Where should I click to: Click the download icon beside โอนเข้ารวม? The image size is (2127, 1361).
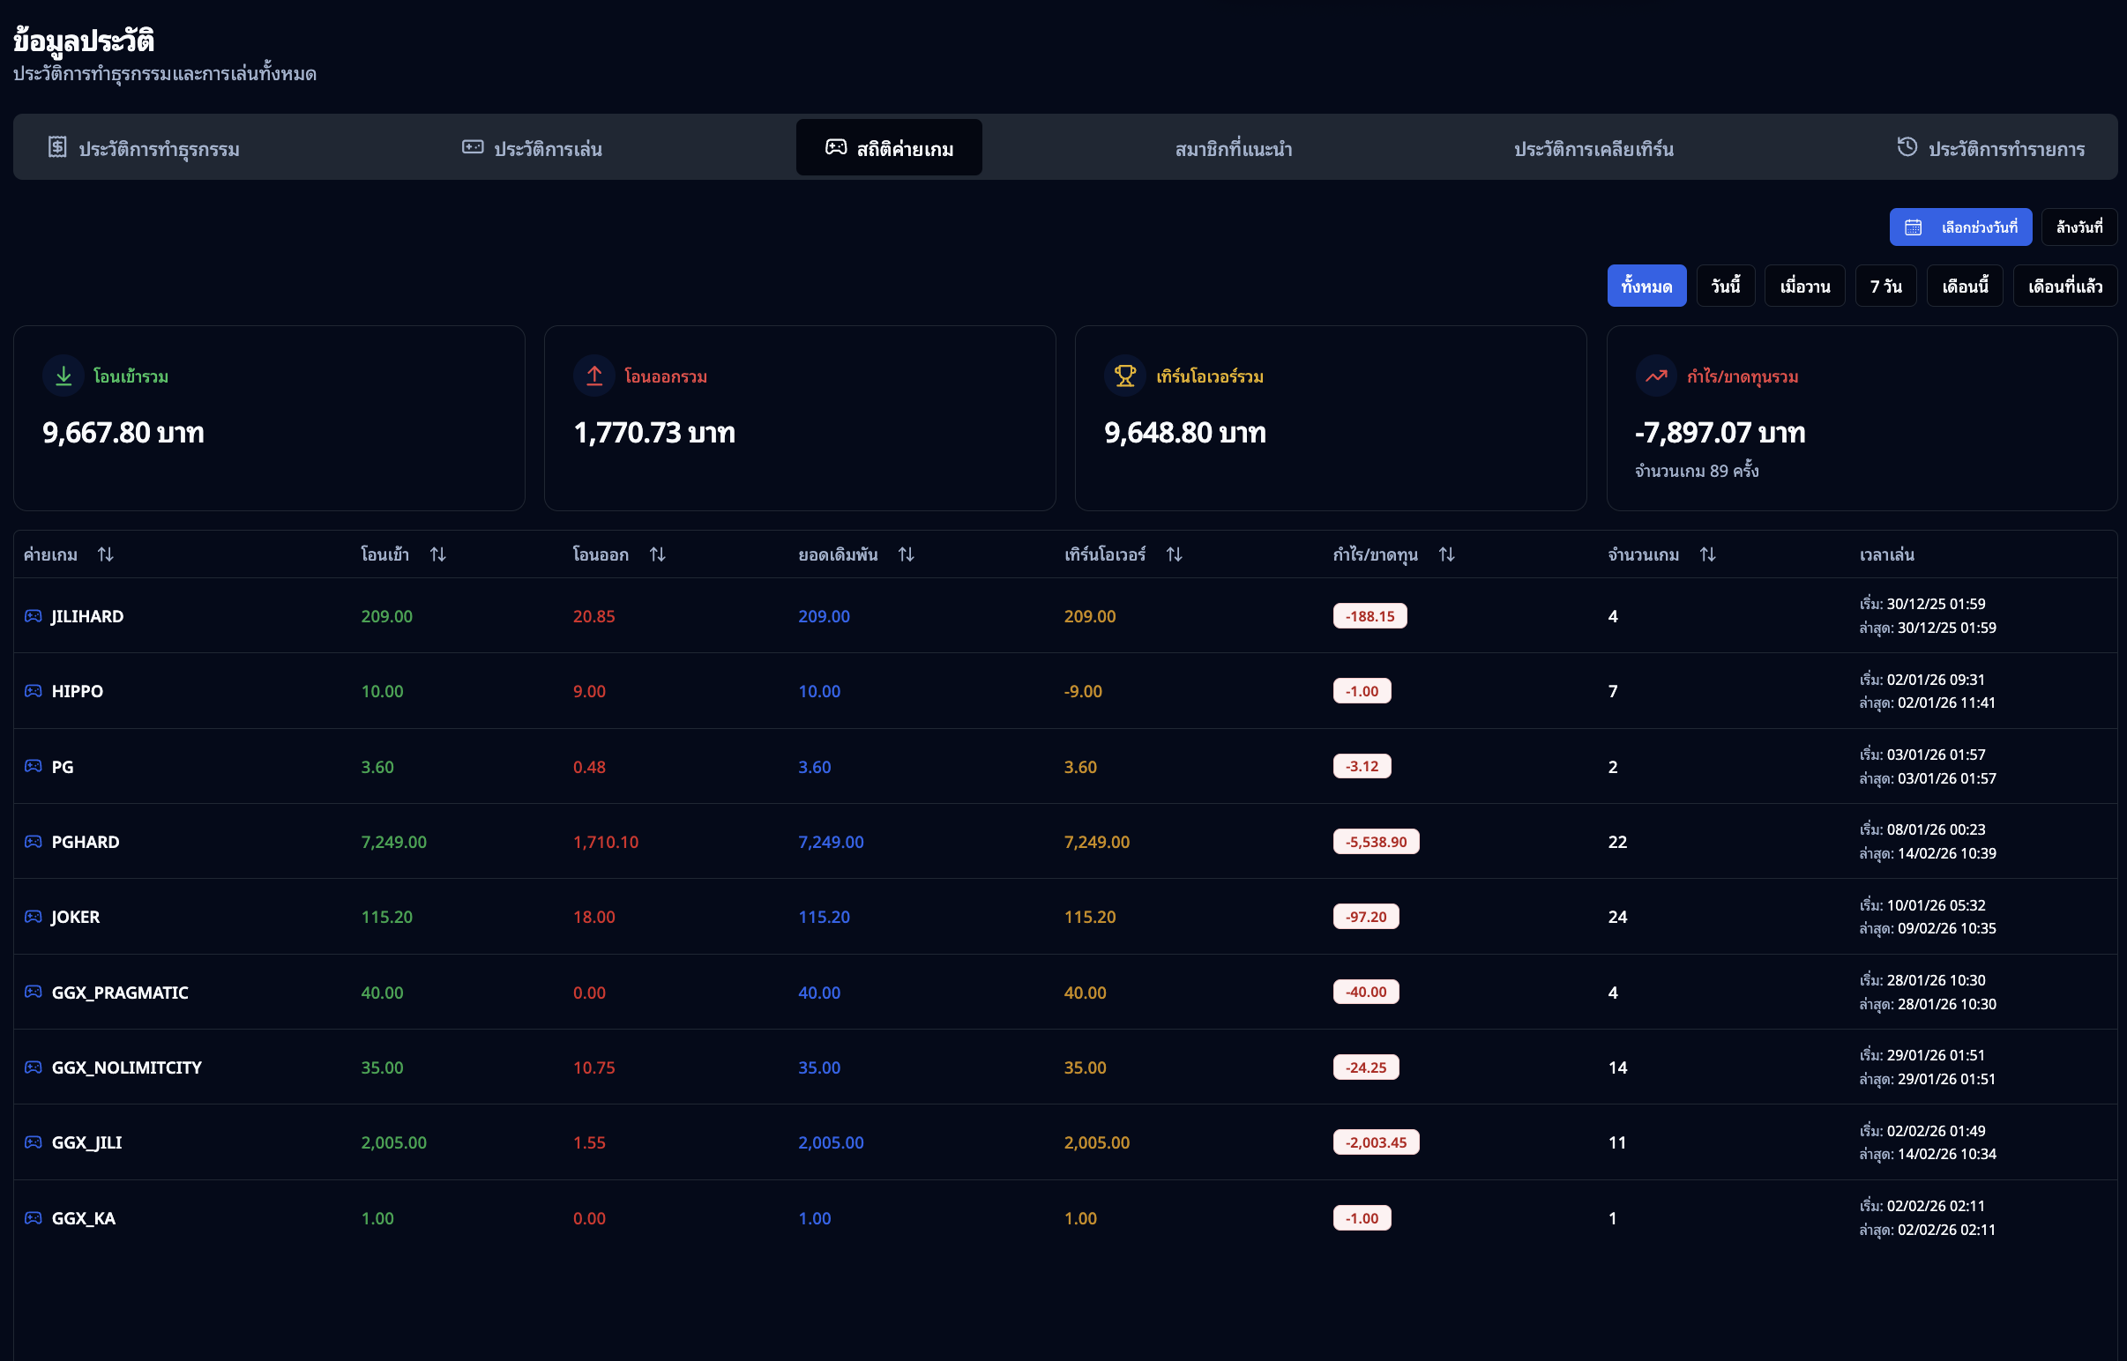point(63,376)
